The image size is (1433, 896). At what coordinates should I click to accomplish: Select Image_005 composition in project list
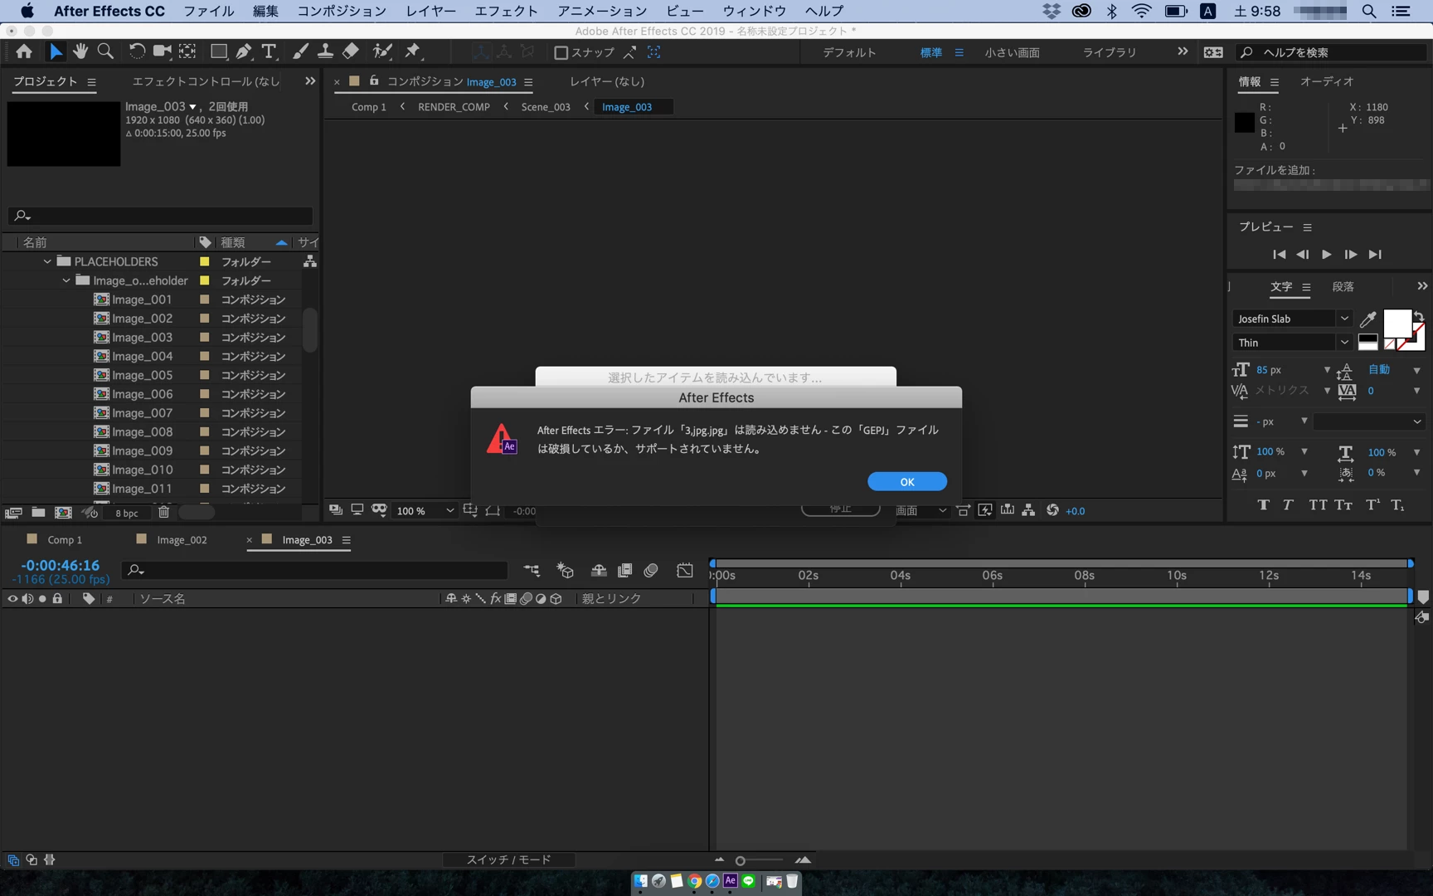(x=142, y=375)
